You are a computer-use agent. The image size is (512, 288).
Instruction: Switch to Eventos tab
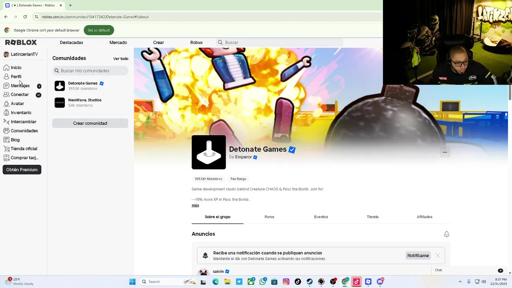321,217
